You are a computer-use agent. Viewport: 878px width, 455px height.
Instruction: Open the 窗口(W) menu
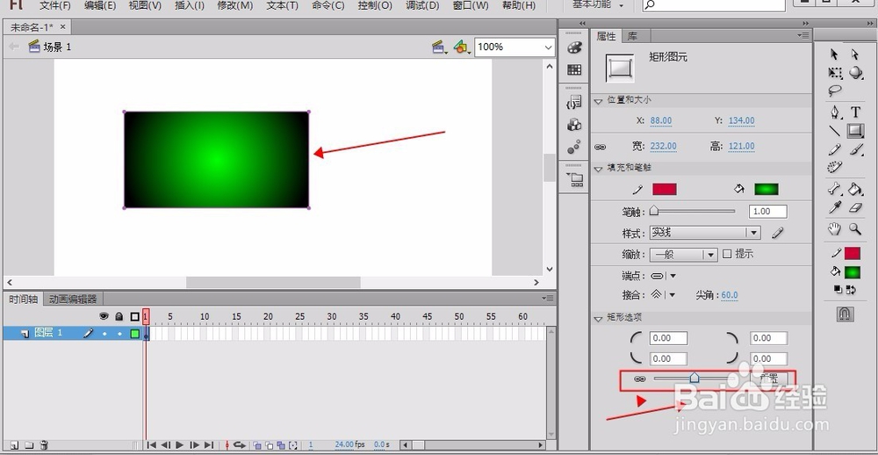471,5
